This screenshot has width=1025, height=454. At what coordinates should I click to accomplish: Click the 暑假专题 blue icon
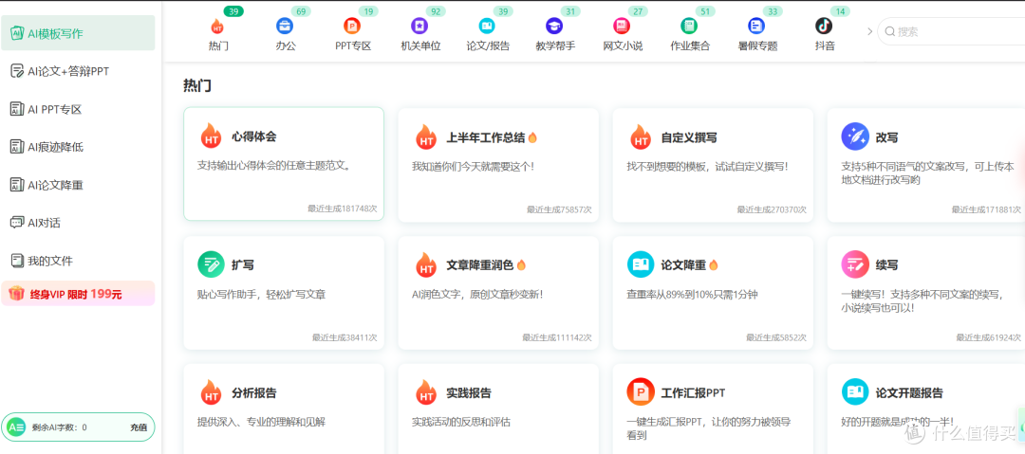[756, 27]
